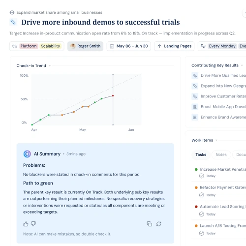Open the Launch A/B Testing Framework task
Screen dimensions: 246x246
(x=223, y=226)
